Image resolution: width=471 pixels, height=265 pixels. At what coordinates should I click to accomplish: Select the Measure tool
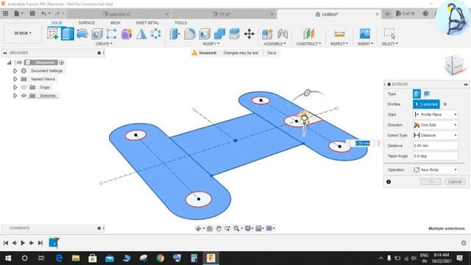tap(339, 34)
